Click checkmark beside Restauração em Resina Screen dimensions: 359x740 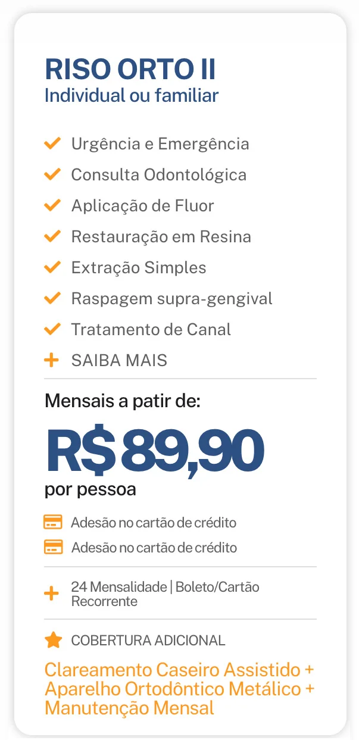(53, 236)
